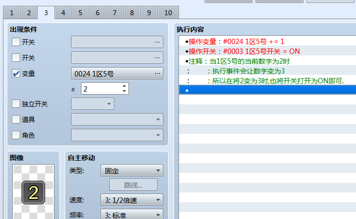Open second 开关 selector ellipsis field
This screenshot has width=356, height=219.
click(x=117, y=58)
